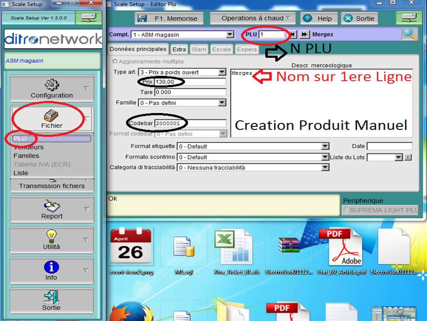Click the Liste du Lots info icon
Image resolution: width=427 pixels, height=321 pixels.
[408, 158]
